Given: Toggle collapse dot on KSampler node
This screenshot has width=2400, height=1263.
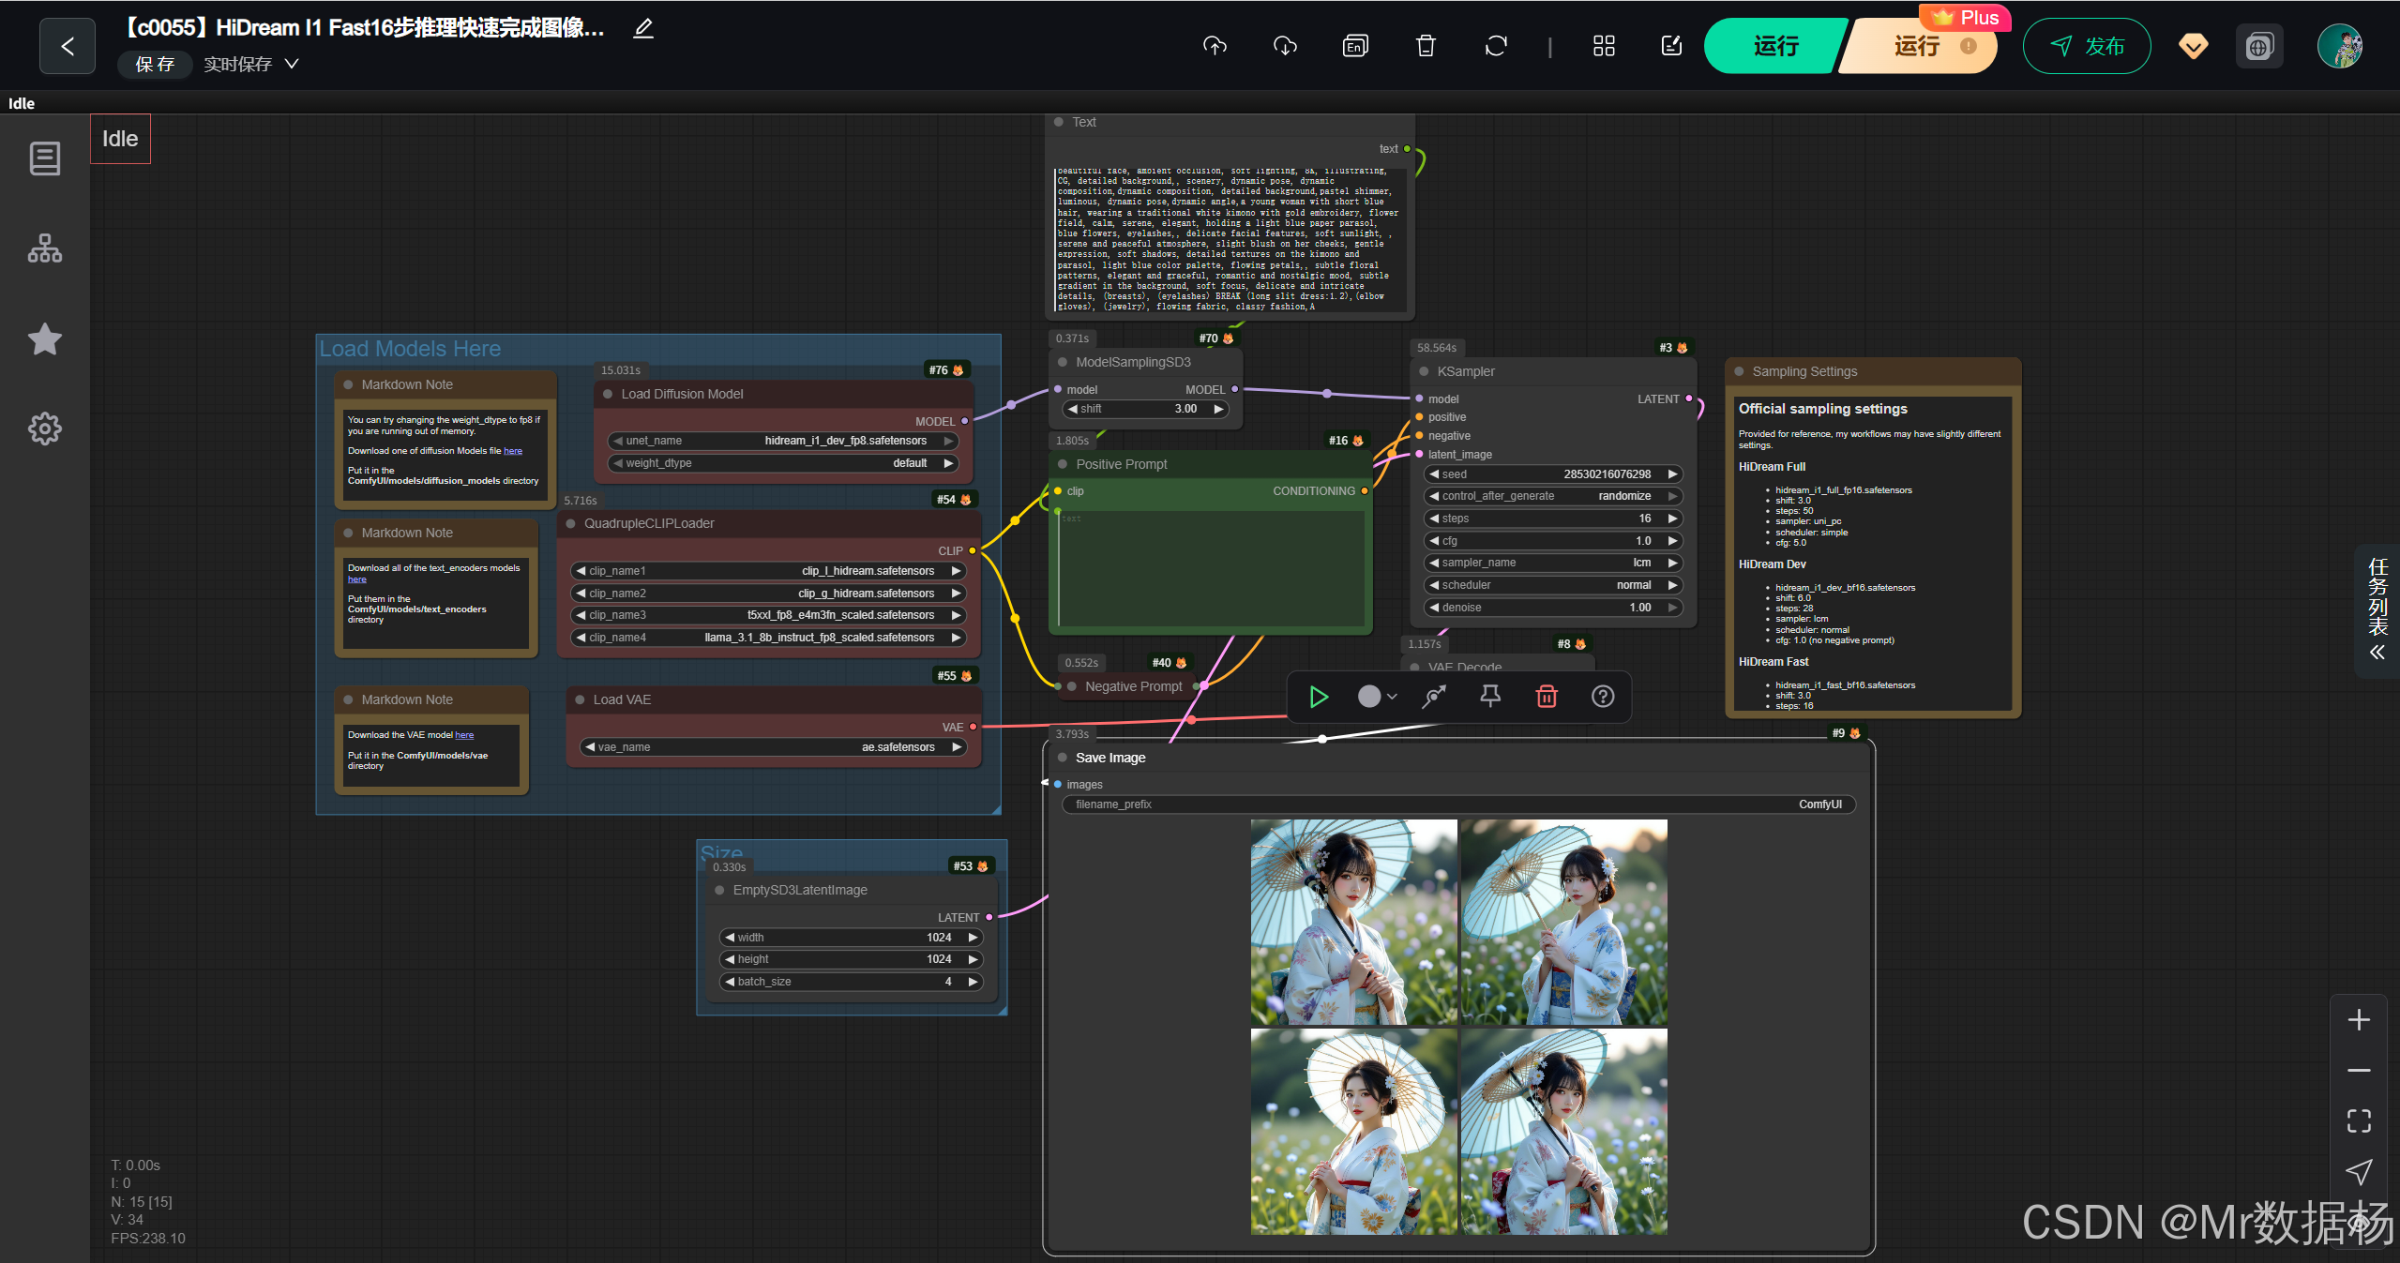Looking at the screenshot, I should pos(1424,371).
